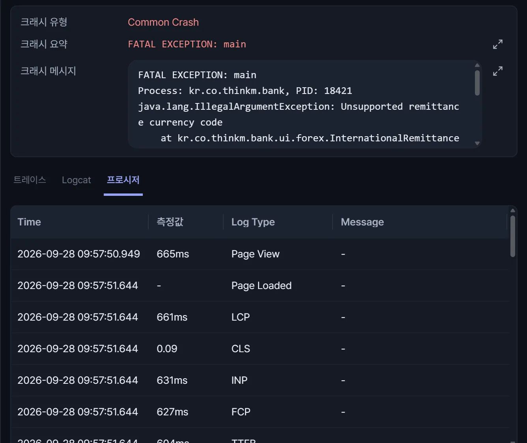Click the crash message scrollbar thumb
This screenshot has width=527, height=443.
pyautogui.click(x=477, y=83)
